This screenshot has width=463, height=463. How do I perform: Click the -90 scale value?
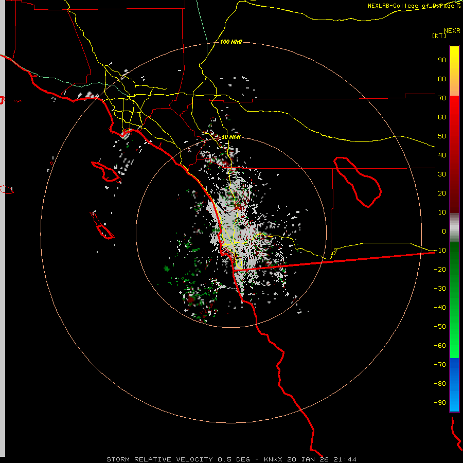(440, 402)
